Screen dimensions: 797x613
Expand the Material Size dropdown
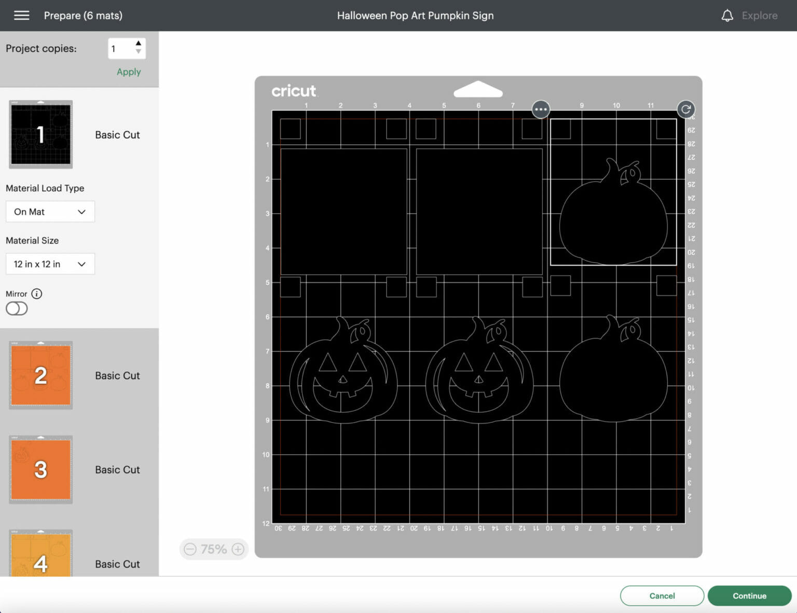coord(50,264)
